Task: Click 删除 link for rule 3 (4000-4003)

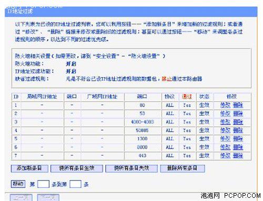Action: pyautogui.click(x=238, y=122)
